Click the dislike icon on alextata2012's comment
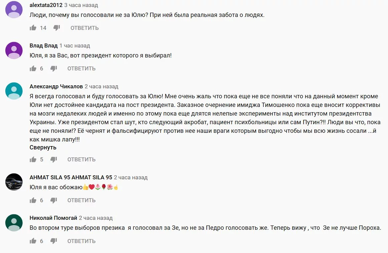This screenshot has width=388, height=253. pyautogui.click(x=56, y=28)
